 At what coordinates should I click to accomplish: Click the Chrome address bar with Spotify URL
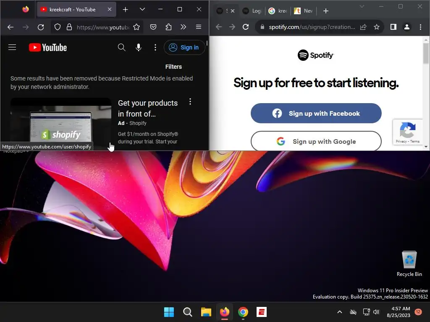click(x=312, y=27)
